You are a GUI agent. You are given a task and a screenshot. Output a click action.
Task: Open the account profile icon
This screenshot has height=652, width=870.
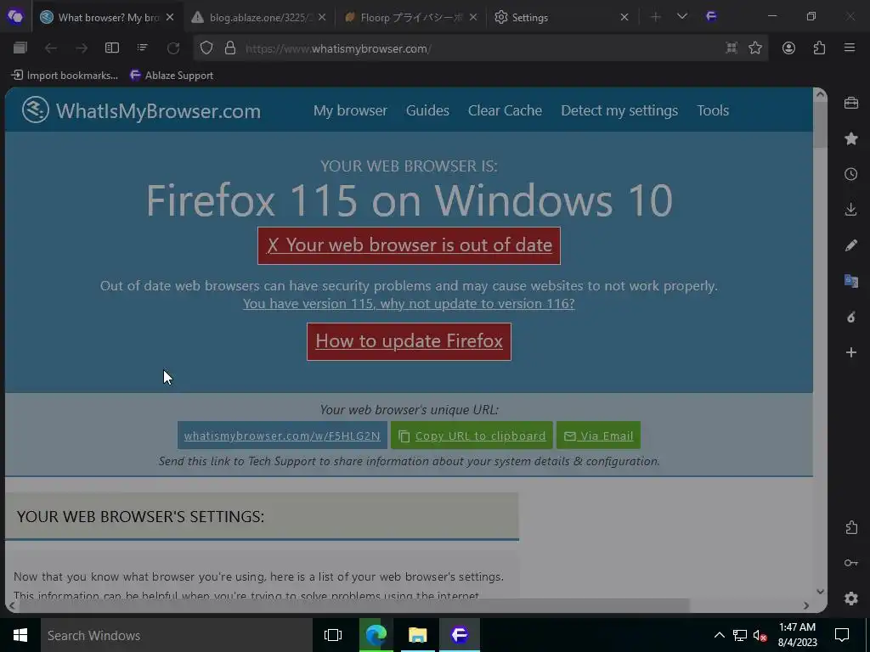[x=788, y=48]
